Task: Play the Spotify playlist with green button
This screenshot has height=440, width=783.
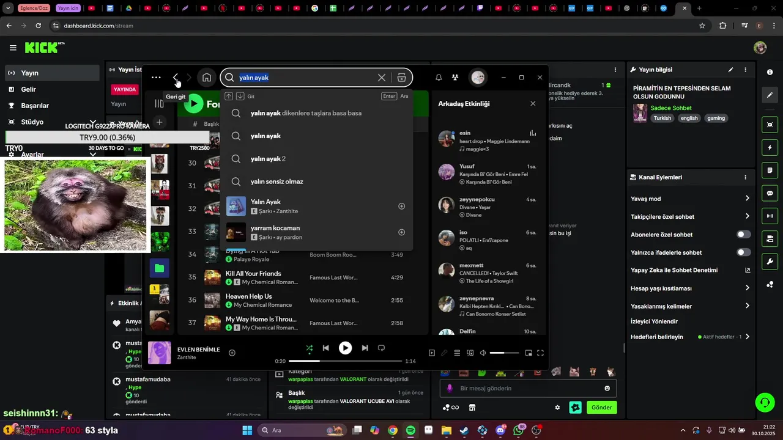Action: 193,104
